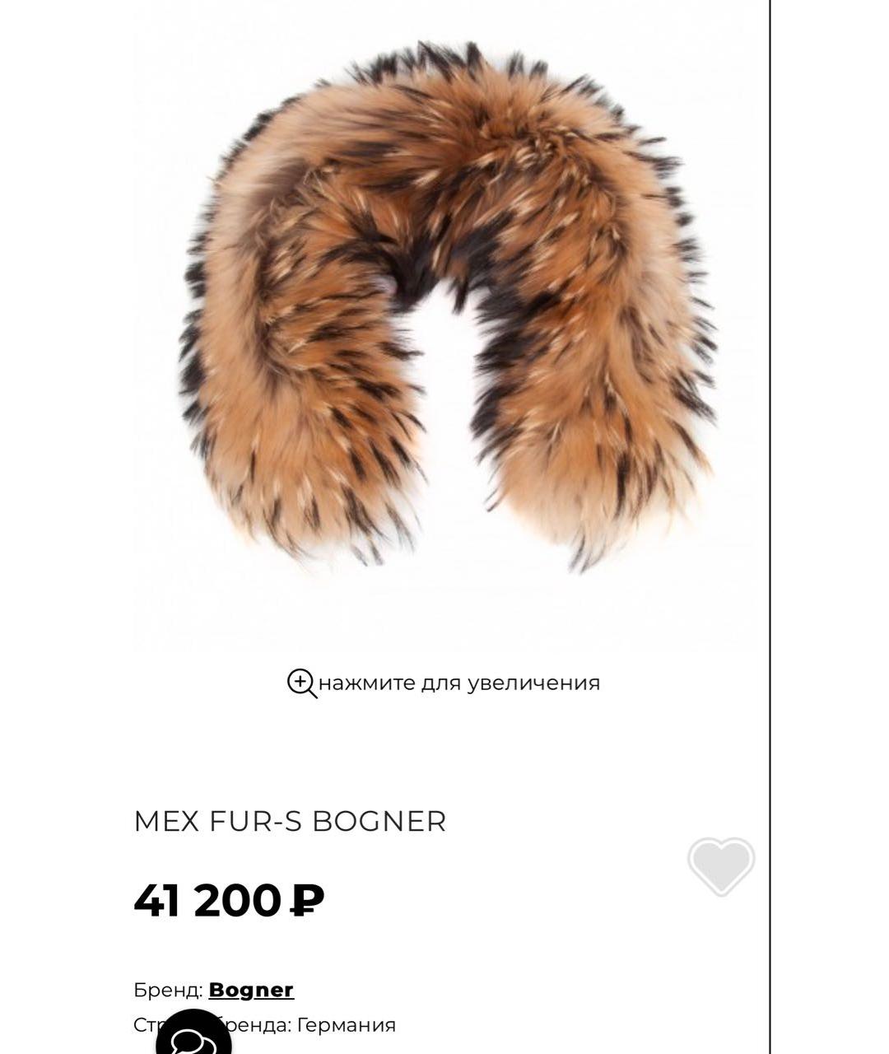The image size is (889, 1054).
Task: Click the plus sign inside the magnifier
Action: point(300,681)
